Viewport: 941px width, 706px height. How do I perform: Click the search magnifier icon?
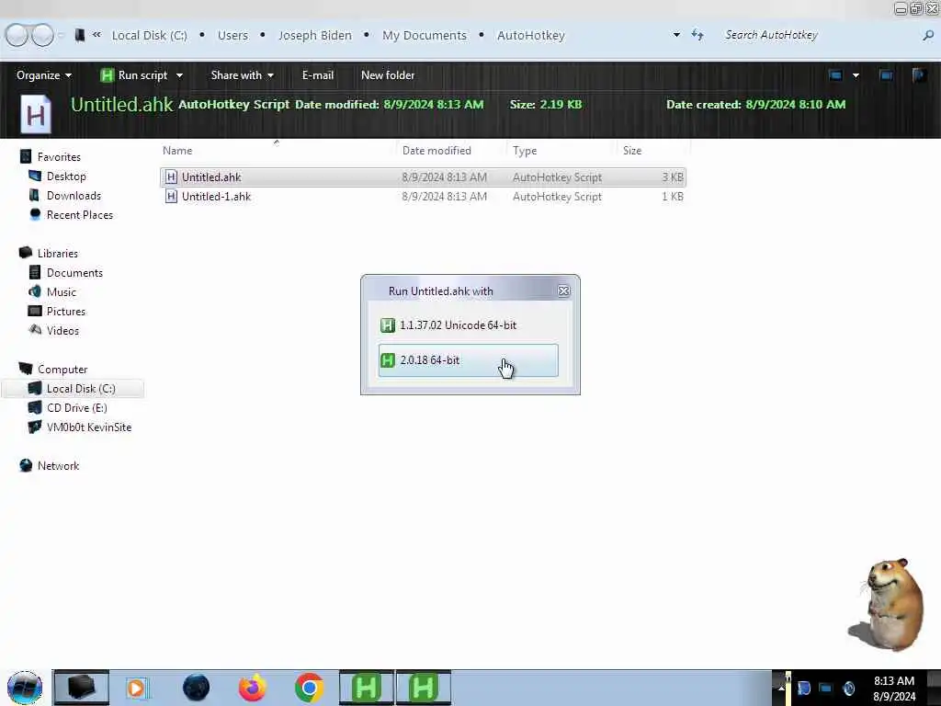tap(928, 36)
